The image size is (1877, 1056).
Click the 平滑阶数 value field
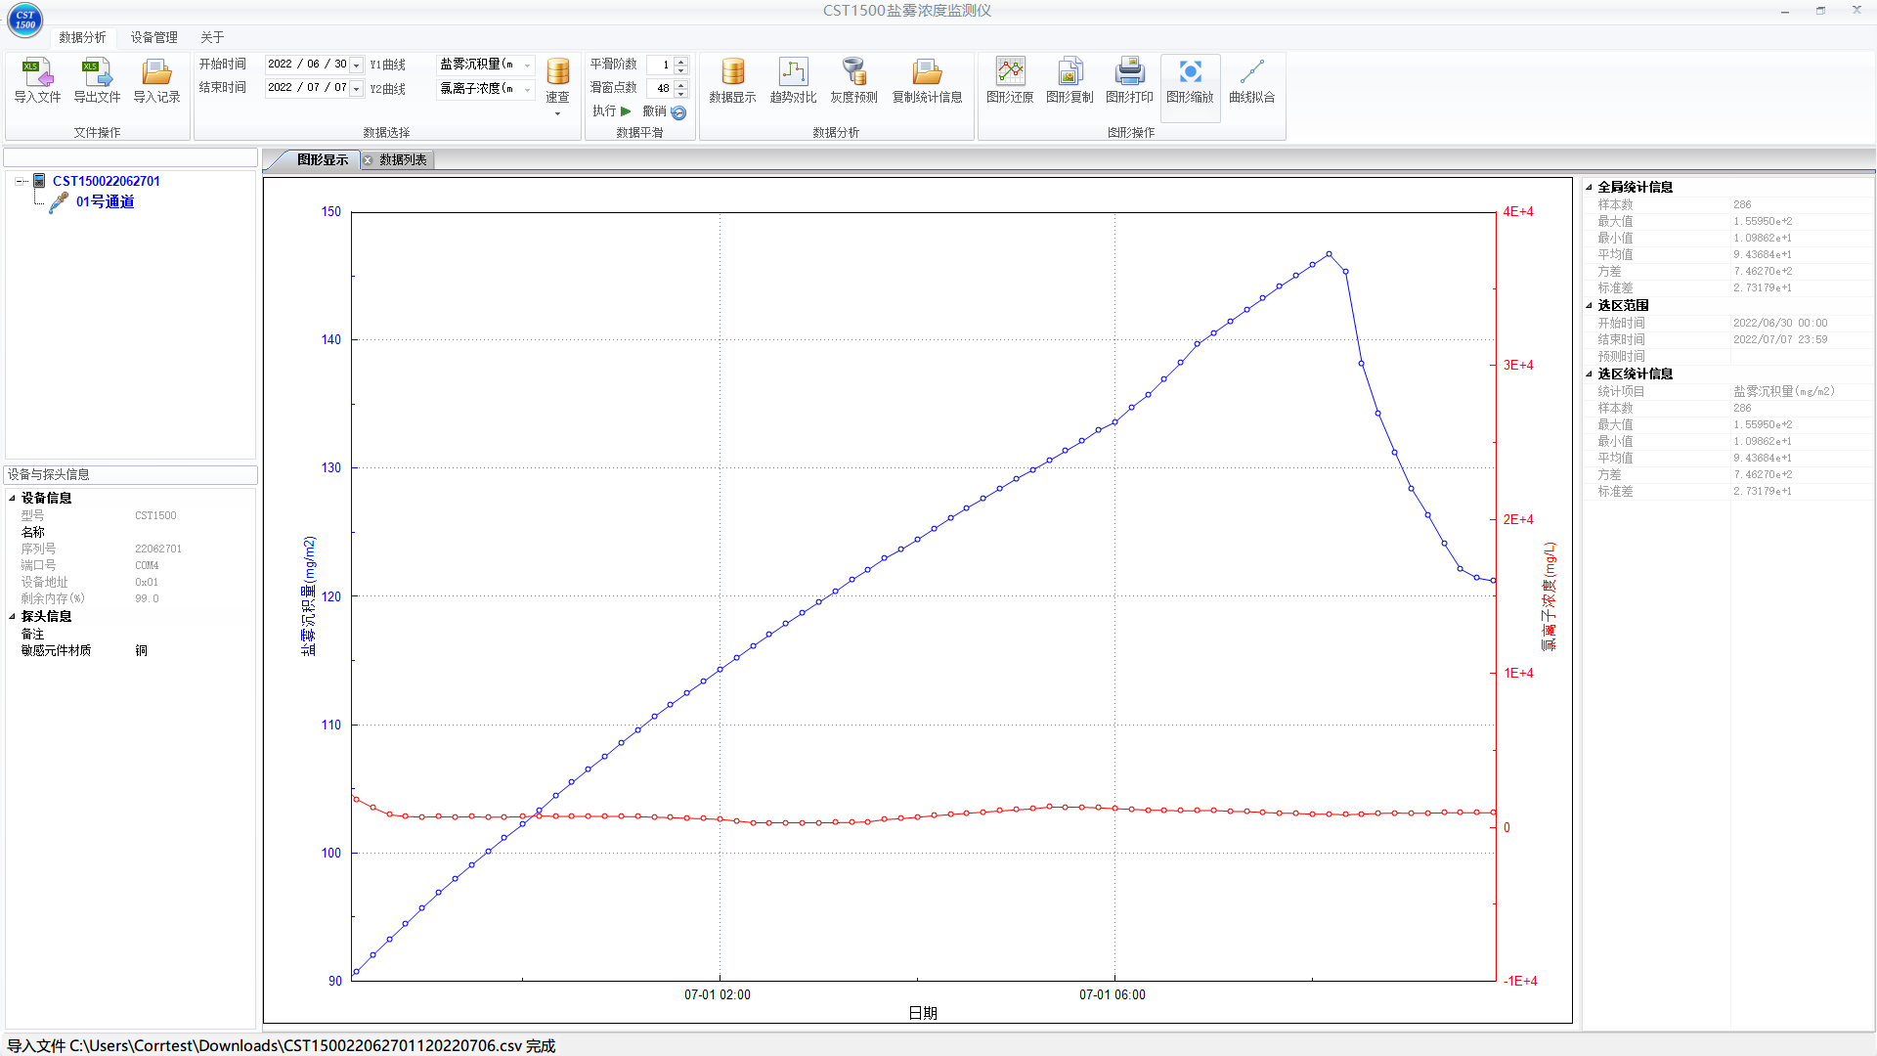pyautogui.click(x=660, y=65)
